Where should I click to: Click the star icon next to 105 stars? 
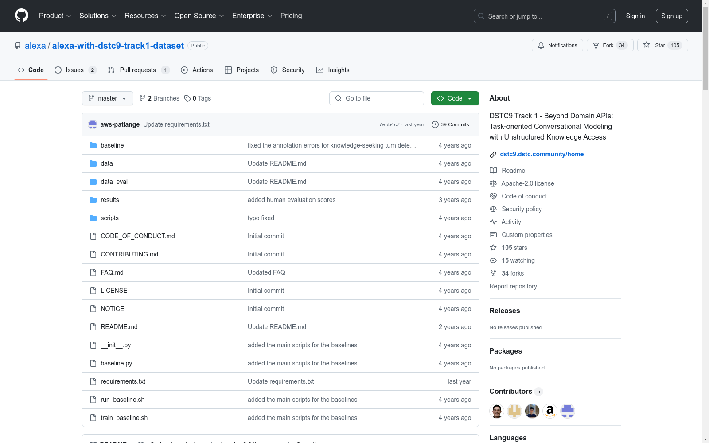pyautogui.click(x=493, y=248)
